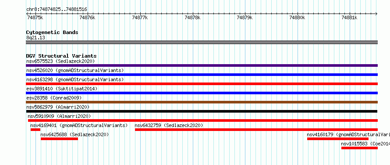This screenshot has width=390, height=165.
Task: Select the blue esv3891410 variant bar
Action: [x=202, y=93]
